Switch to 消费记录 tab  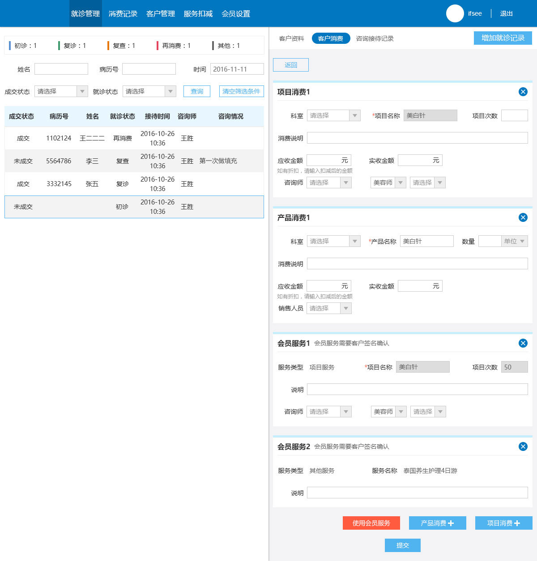pyautogui.click(x=123, y=13)
